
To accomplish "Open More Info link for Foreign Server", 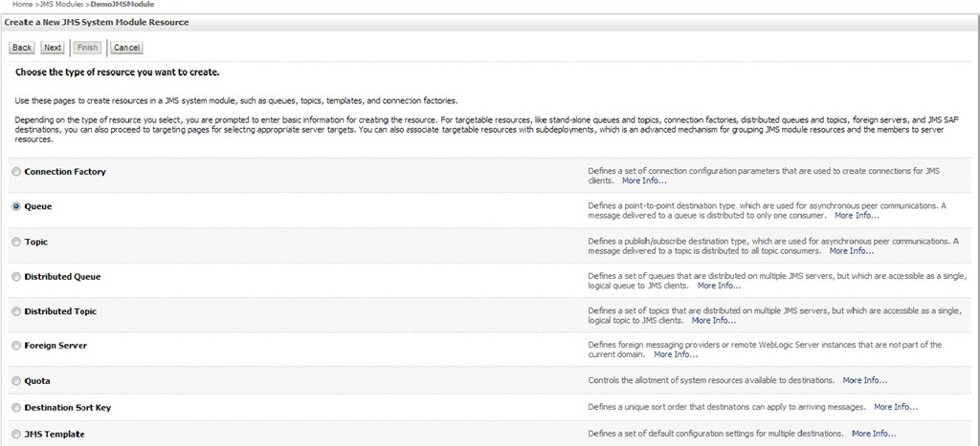I will [x=676, y=354].
